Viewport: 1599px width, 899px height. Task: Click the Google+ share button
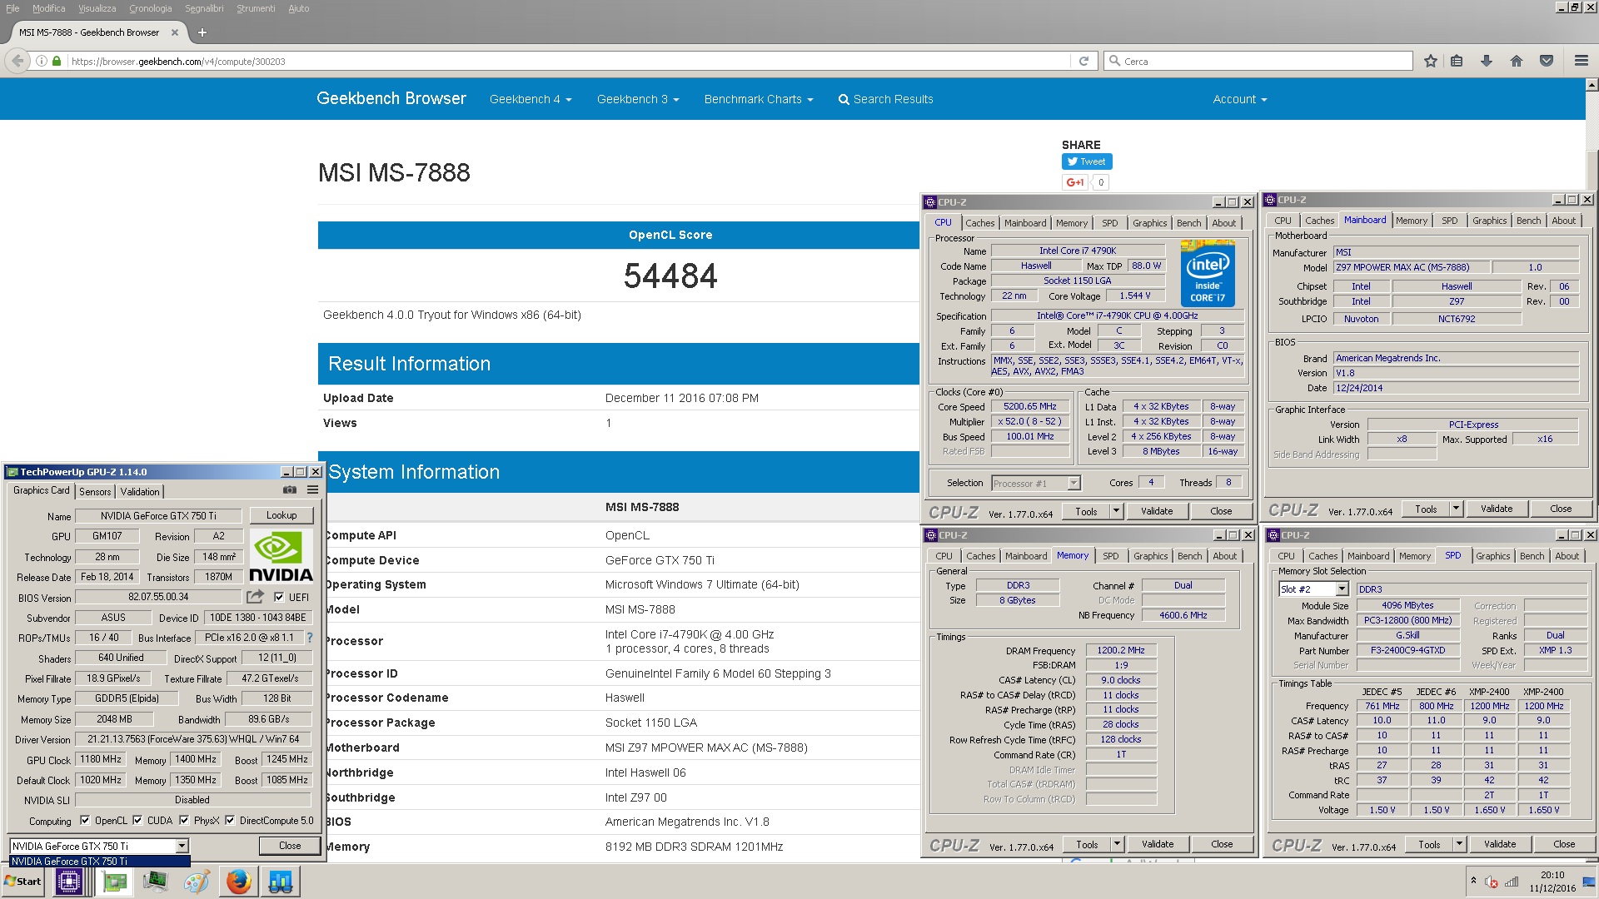1075,182
